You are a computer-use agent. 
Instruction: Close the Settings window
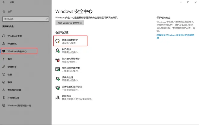[196, 2]
